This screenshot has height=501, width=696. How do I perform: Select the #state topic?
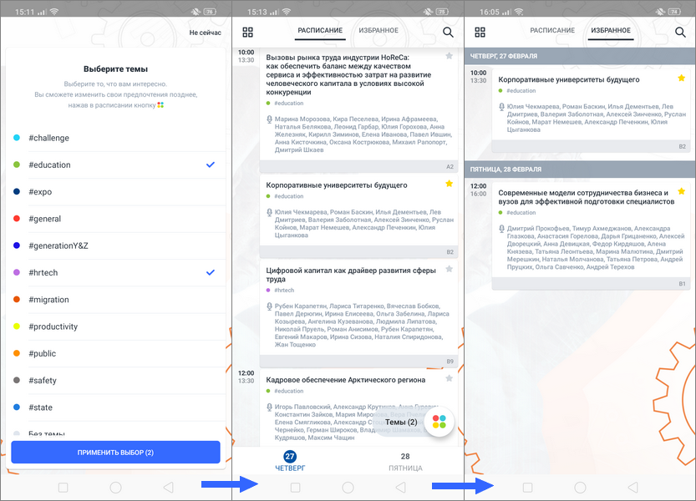click(115, 407)
